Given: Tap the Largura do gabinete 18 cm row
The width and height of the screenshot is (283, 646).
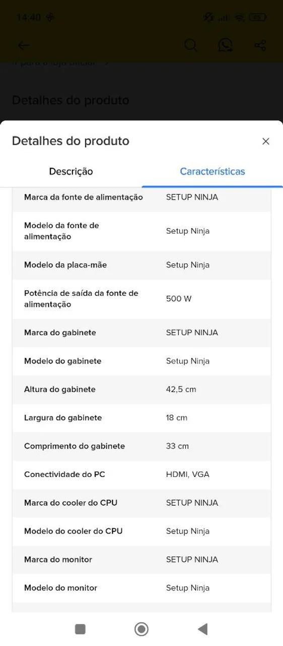Looking at the screenshot, I should click(141, 418).
